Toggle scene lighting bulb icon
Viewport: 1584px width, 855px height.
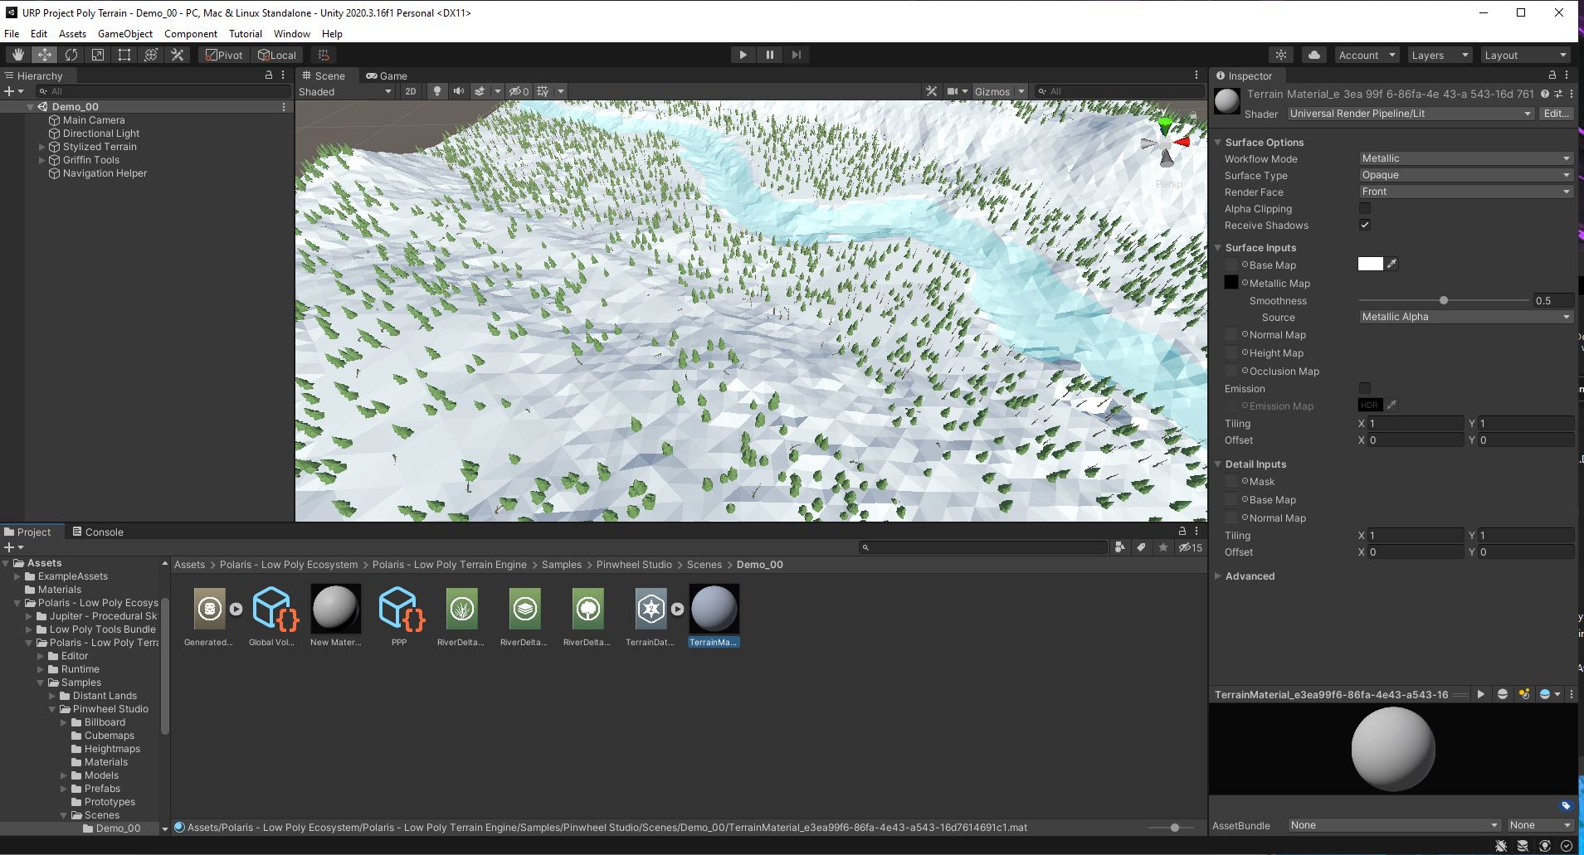[x=437, y=91]
